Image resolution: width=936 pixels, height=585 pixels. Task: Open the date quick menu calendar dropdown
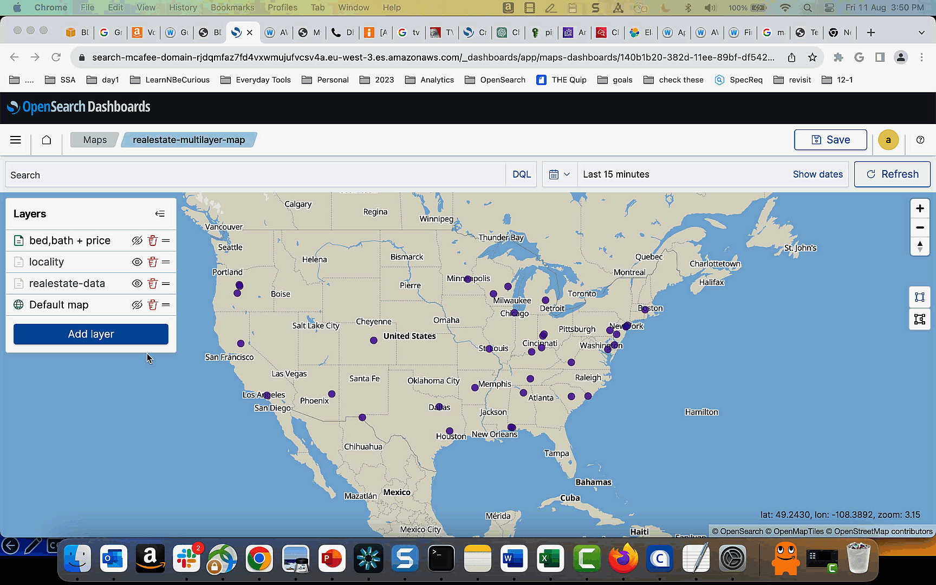(560, 174)
